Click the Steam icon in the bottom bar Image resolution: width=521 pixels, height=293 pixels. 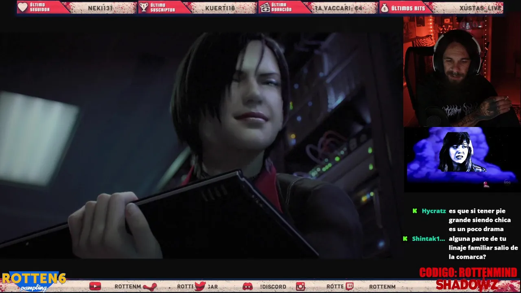point(150,286)
